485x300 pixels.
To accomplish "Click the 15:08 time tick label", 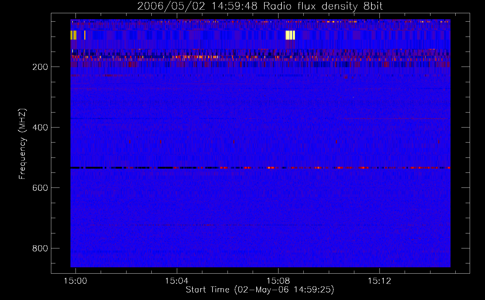I will point(278,281).
